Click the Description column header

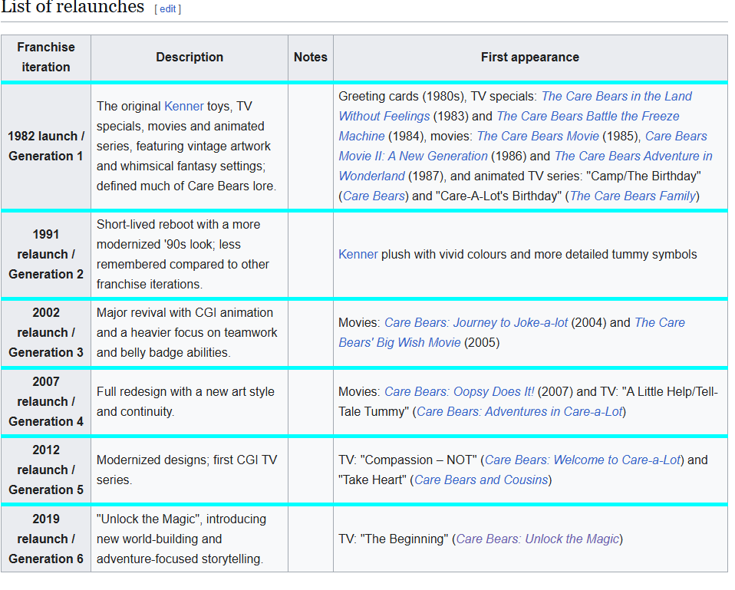pyautogui.click(x=190, y=58)
